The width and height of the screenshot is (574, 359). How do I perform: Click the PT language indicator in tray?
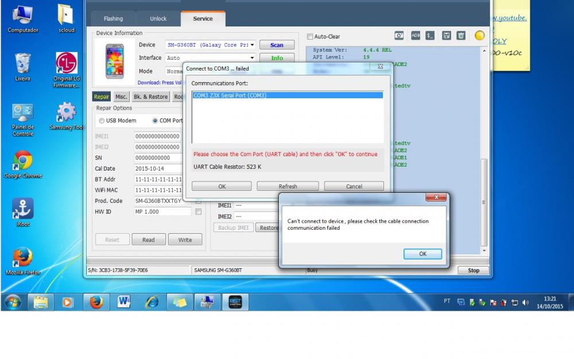pos(447,301)
